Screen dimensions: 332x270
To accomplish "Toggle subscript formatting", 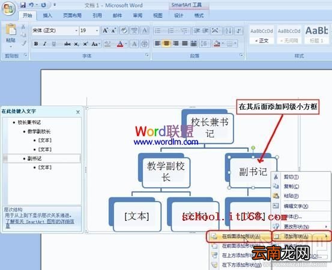I will pos(76,44).
